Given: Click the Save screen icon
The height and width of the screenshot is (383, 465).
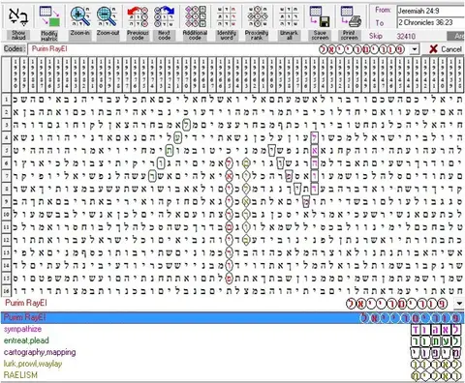Looking at the screenshot, I should tap(320, 16).
